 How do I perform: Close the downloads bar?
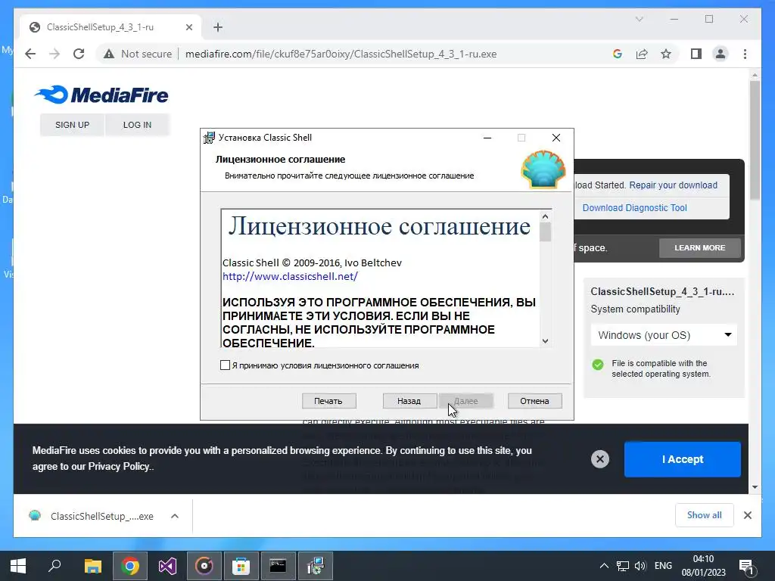(747, 515)
